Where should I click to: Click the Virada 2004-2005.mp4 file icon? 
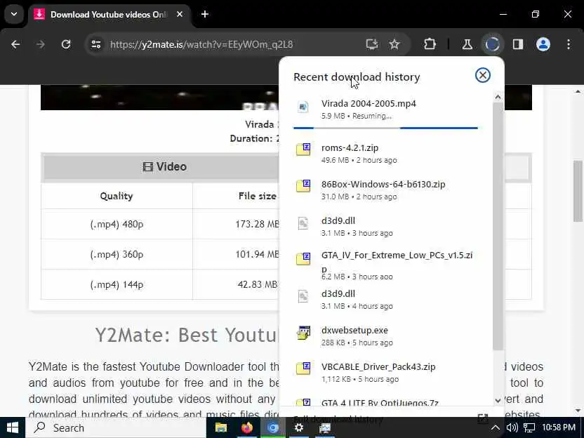303,107
